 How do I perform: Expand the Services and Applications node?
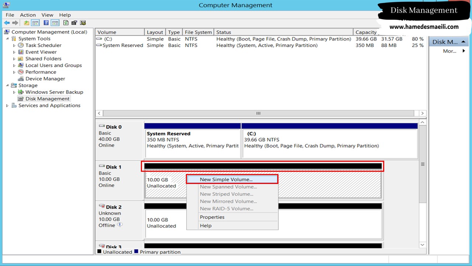(7, 105)
